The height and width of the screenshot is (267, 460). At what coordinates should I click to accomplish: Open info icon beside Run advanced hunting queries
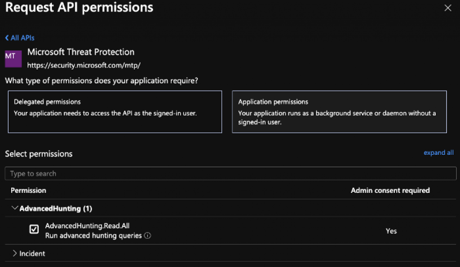pos(147,236)
